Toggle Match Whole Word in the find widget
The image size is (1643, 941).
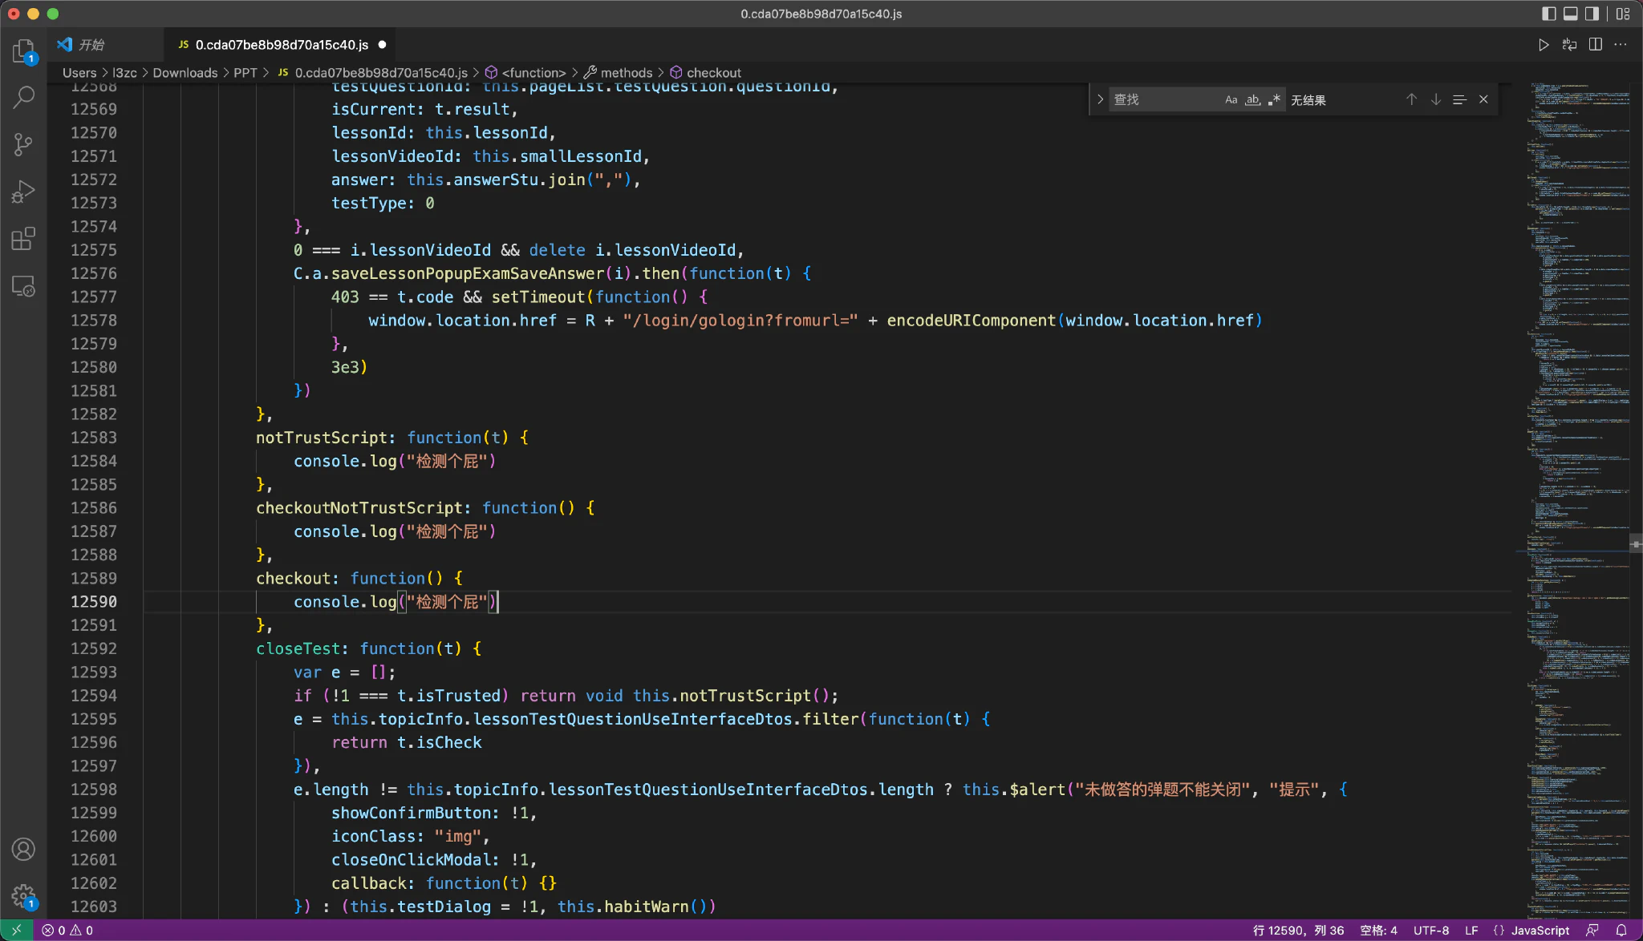tap(1252, 99)
